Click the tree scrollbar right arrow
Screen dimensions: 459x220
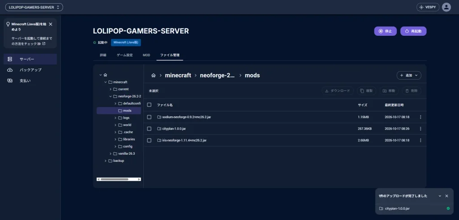coord(139,179)
